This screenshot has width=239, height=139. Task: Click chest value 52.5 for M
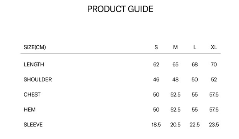[x=175, y=94]
